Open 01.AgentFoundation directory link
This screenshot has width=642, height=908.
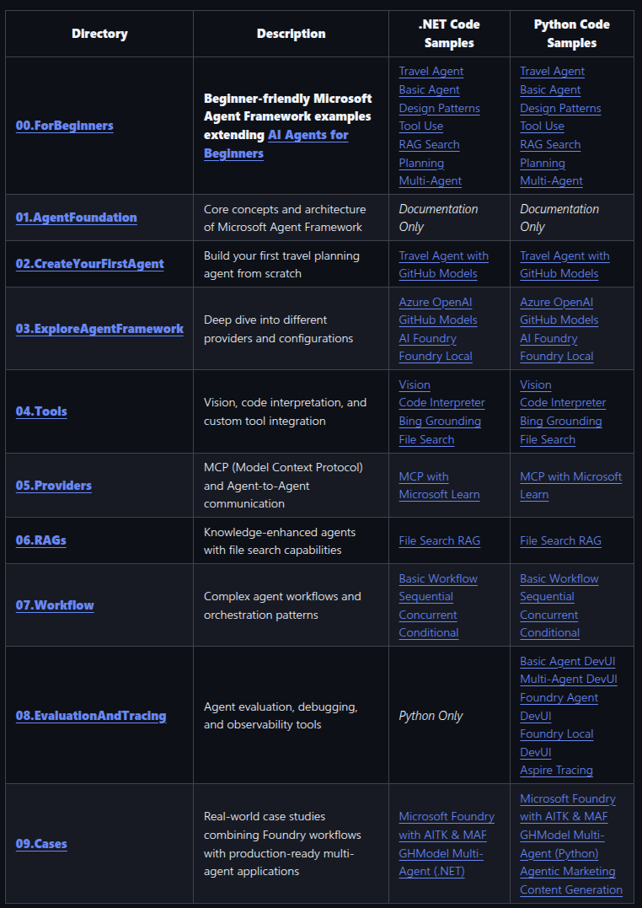click(77, 218)
